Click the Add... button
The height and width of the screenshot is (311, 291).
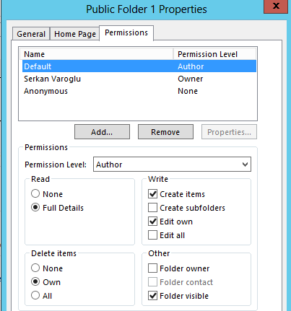pyautogui.click(x=102, y=132)
